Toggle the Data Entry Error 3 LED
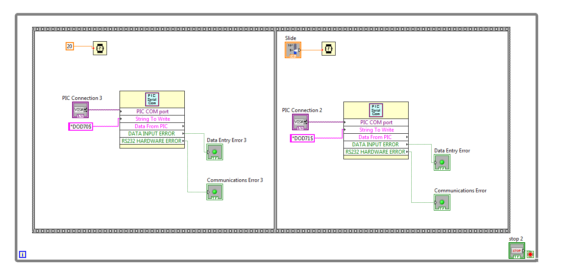566x277 pixels. pyautogui.click(x=215, y=152)
